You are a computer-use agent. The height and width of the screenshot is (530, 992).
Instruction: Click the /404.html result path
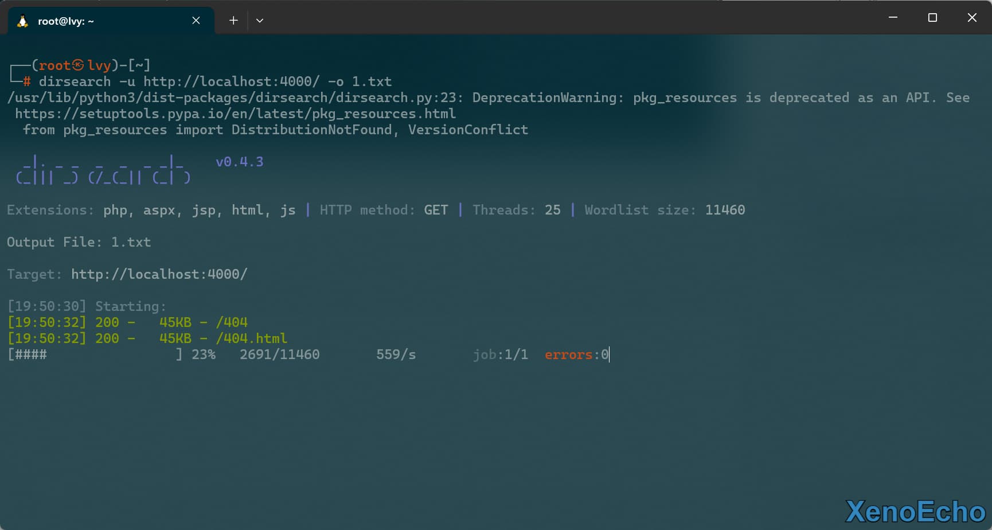(x=252, y=338)
